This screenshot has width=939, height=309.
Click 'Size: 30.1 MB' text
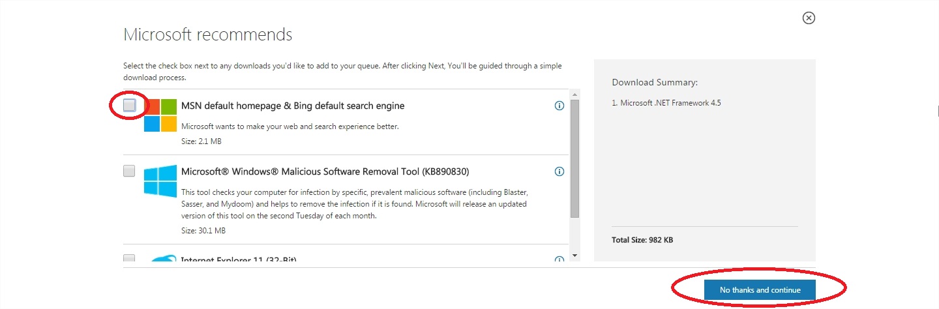click(203, 231)
